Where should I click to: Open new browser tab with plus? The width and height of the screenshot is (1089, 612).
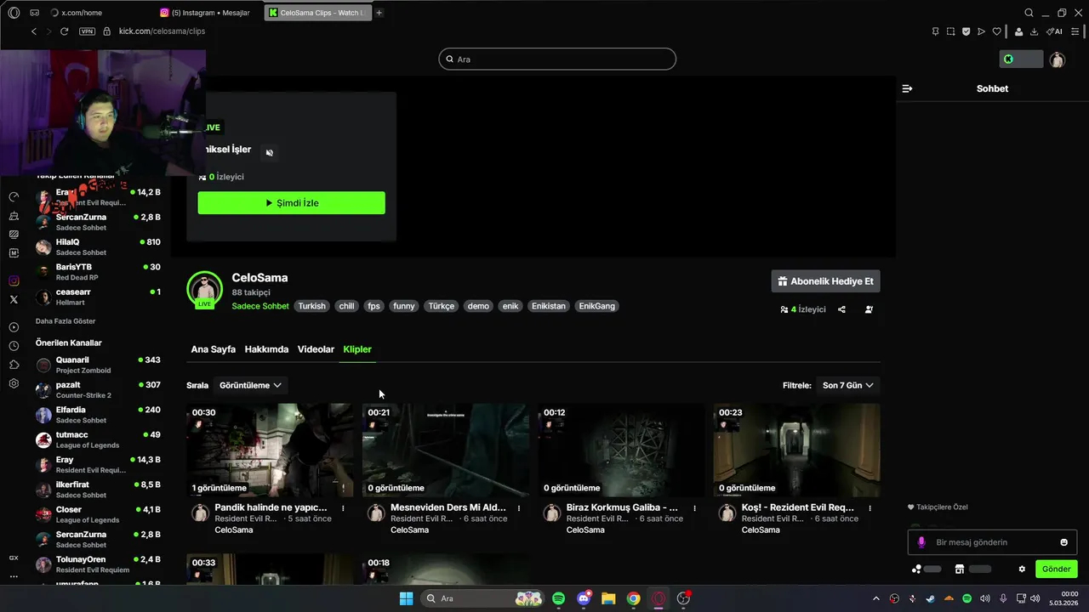click(x=379, y=13)
